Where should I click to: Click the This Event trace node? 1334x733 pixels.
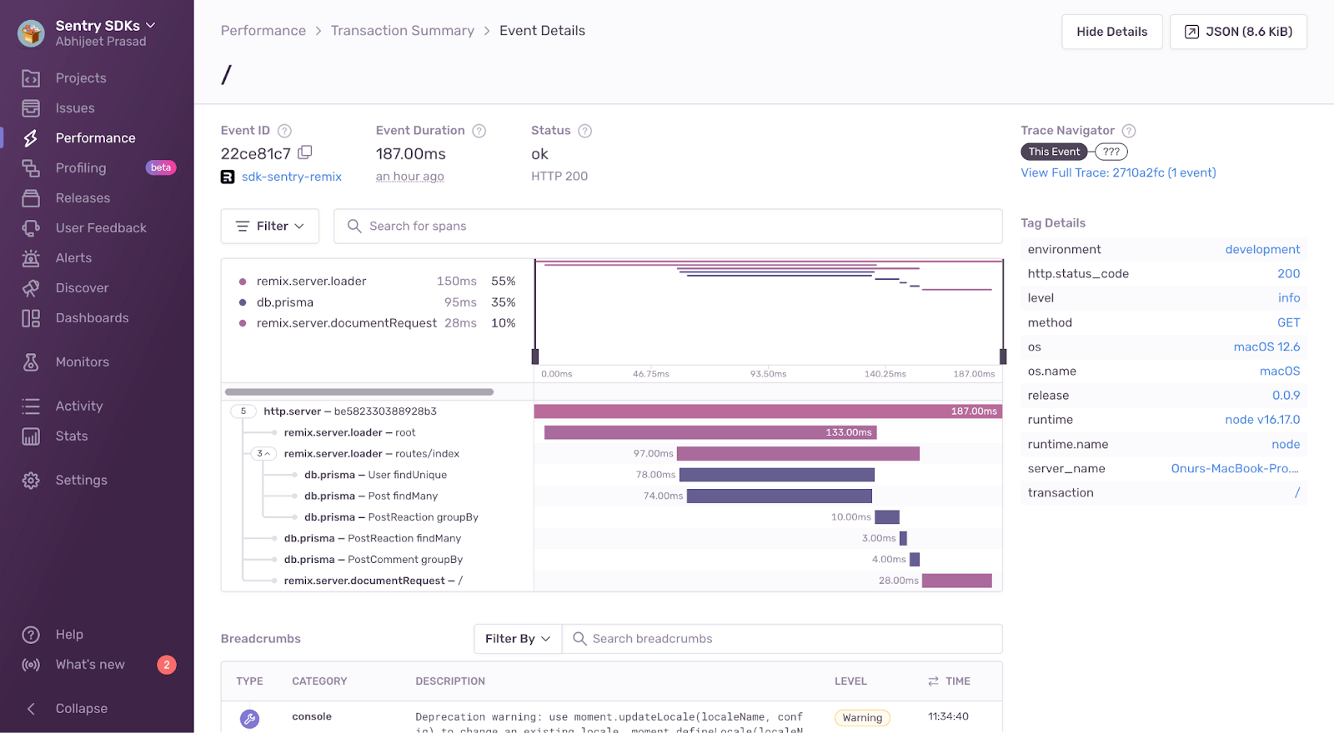tap(1054, 152)
